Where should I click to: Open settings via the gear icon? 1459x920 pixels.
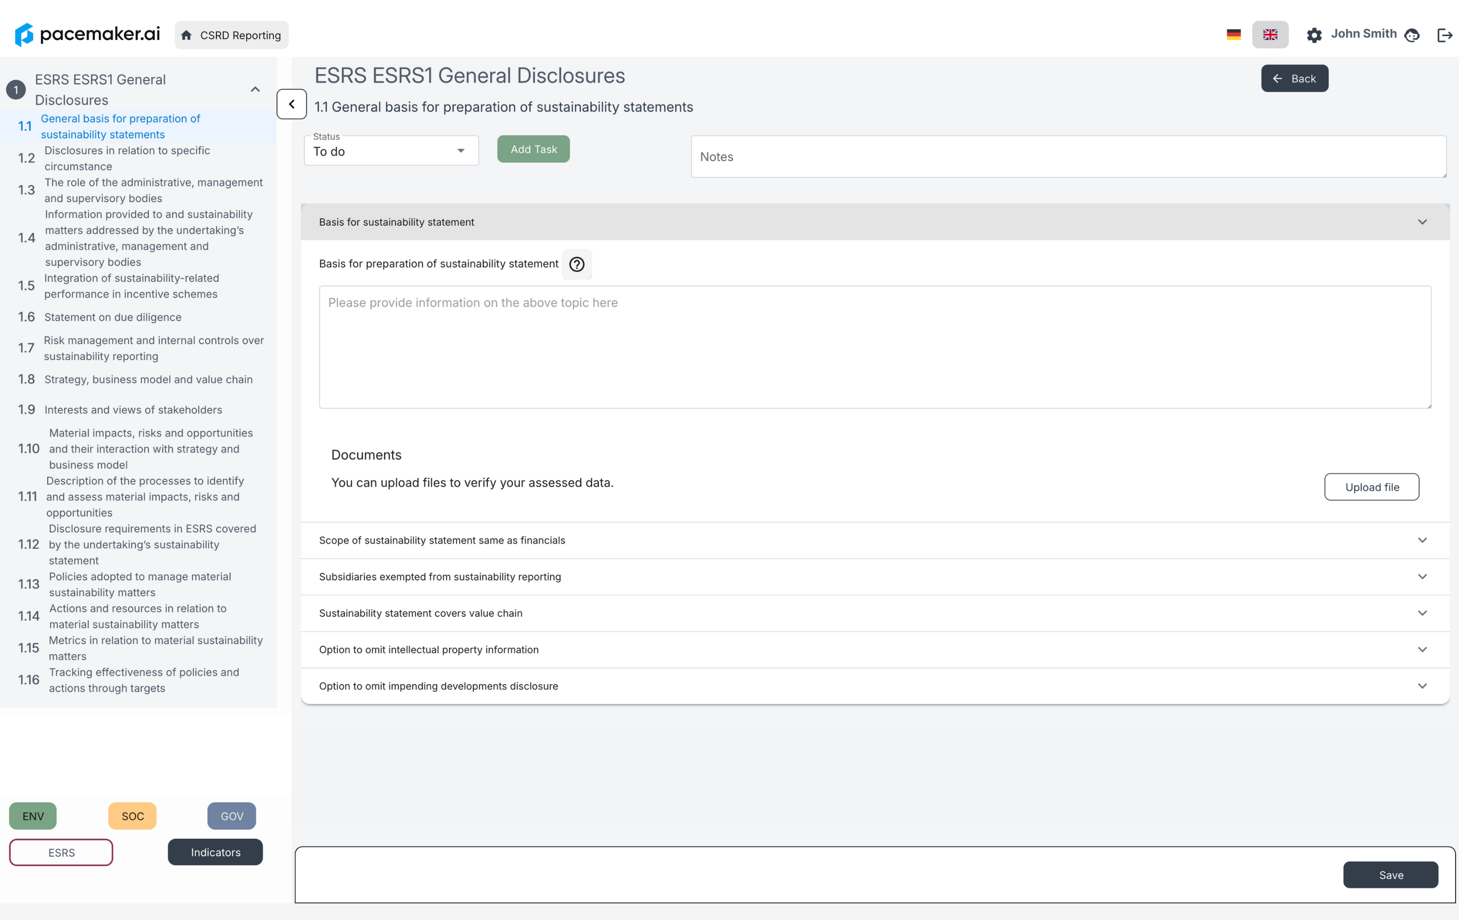point(1314,35)
